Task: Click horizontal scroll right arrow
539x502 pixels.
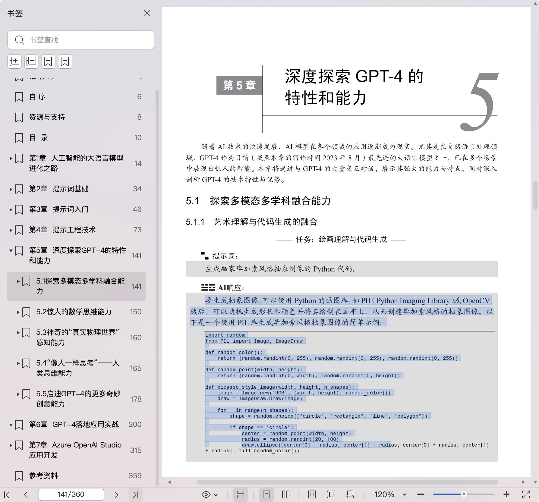Action: coord(523,482)
